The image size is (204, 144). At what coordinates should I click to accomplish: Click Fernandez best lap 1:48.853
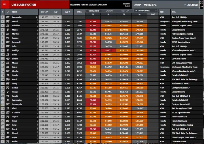(x=44, y=17)
